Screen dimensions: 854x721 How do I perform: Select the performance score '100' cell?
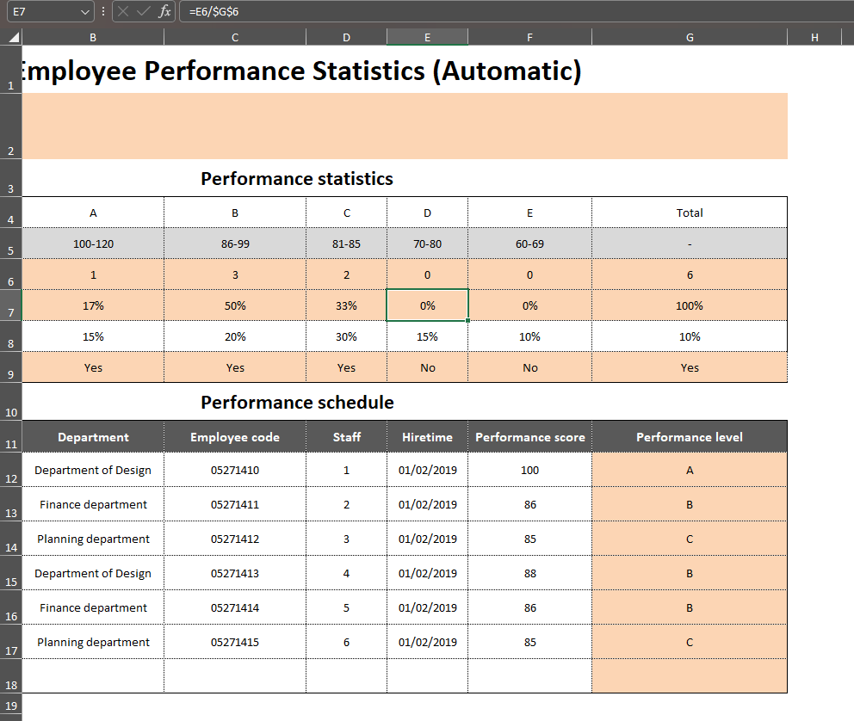click(x=530, y=470)
